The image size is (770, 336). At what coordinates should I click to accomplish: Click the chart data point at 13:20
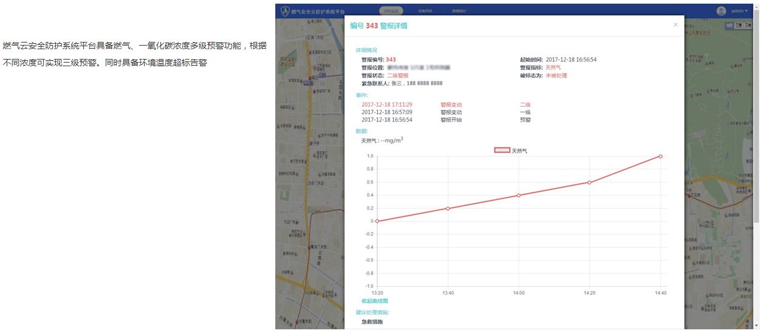tap(377, 221)
